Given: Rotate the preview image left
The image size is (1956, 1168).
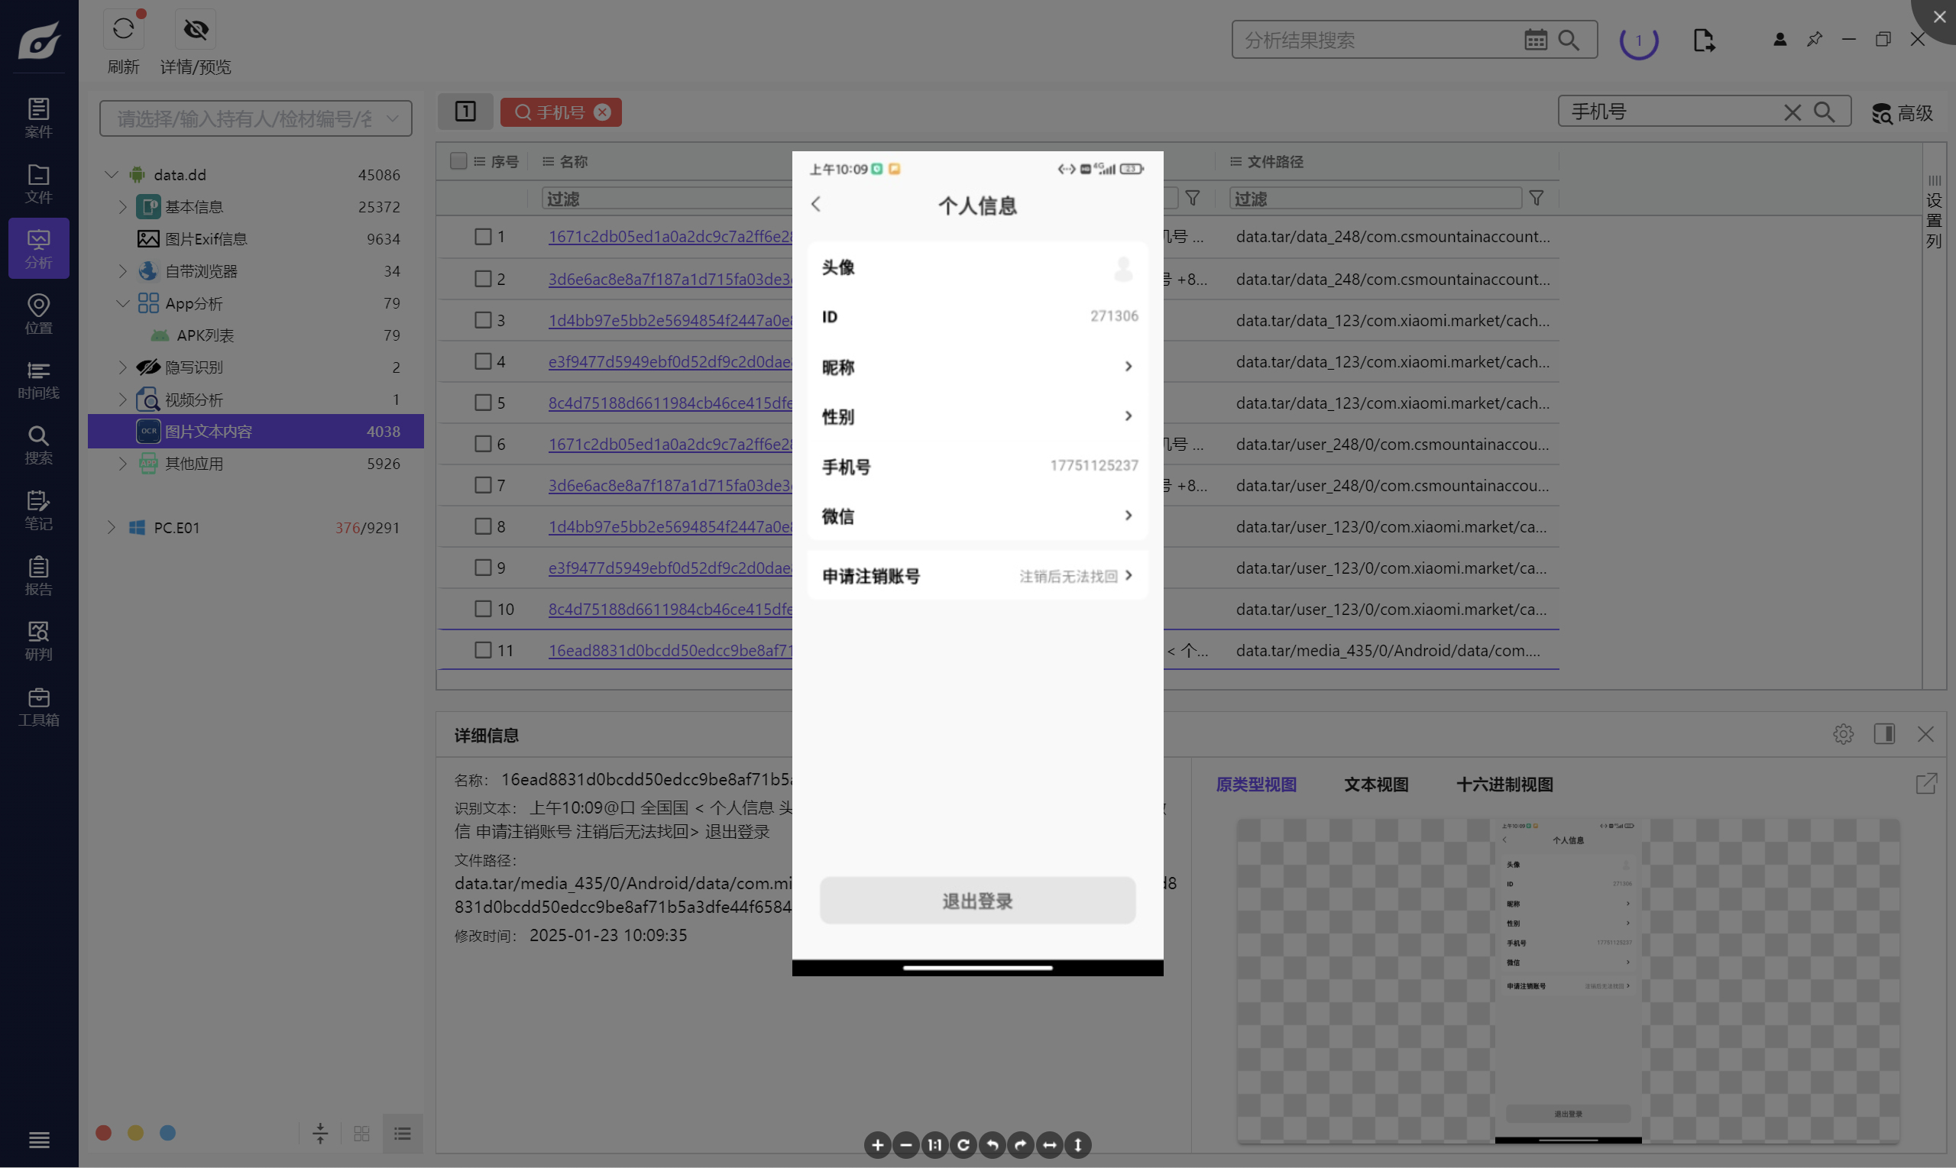Looking at the screenshot, I should pyautogui.click(x=992, y=1145).
